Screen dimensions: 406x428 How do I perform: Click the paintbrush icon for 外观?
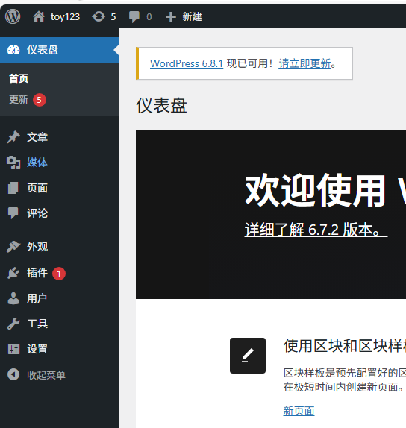[13, 247]
